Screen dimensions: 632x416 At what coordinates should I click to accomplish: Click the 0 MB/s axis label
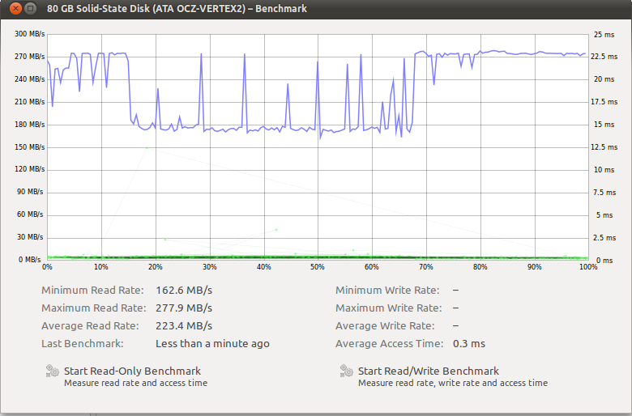point(29,260)
